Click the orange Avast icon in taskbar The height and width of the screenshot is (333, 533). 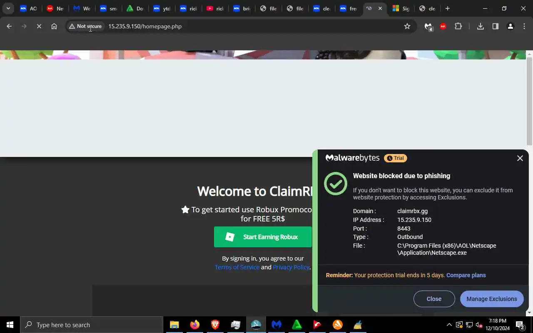click(338, 325)
